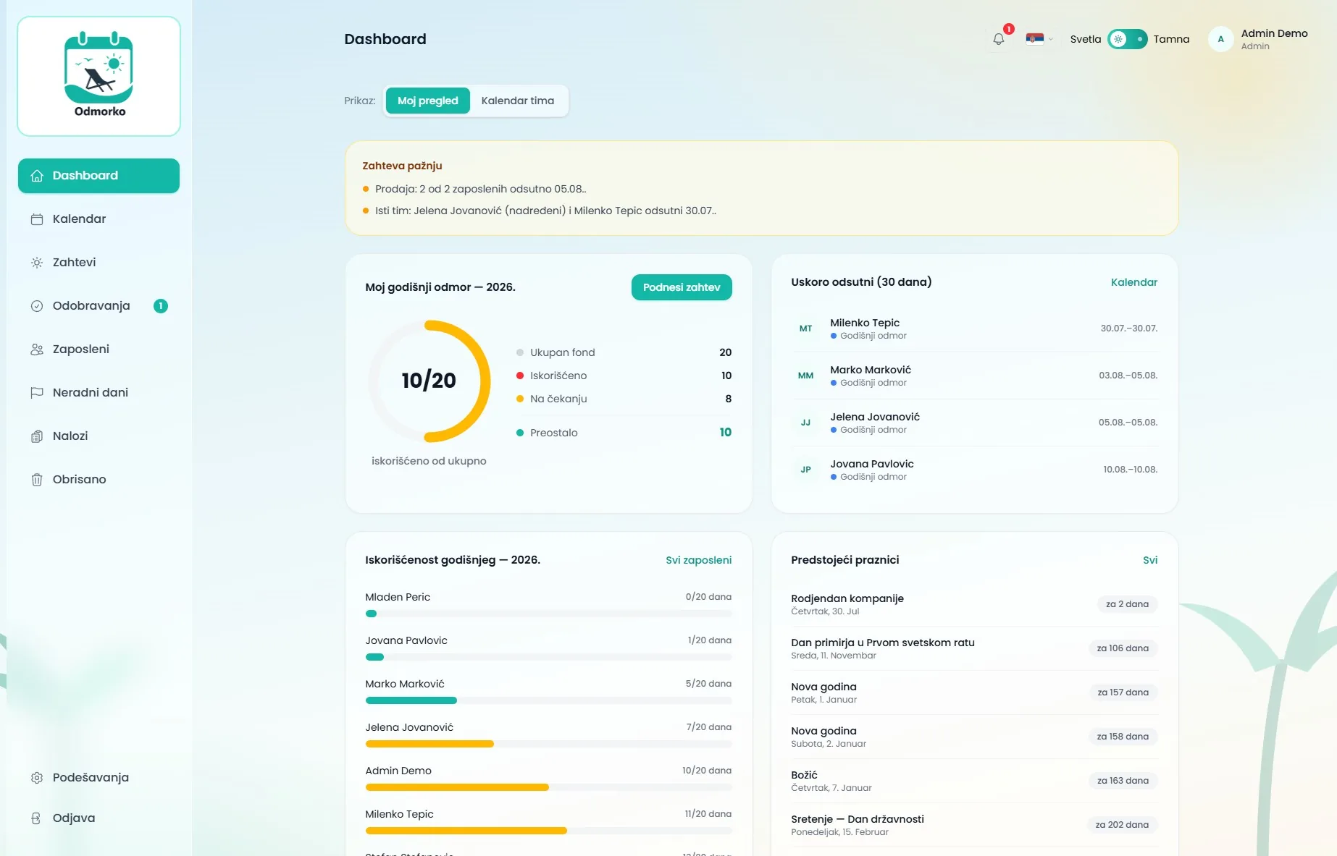Image resolution: width=1337 pixels, height=856 pixels.
Task: Click Rodjendan kompanije holiday row
Action: click(x=974, y=604)
